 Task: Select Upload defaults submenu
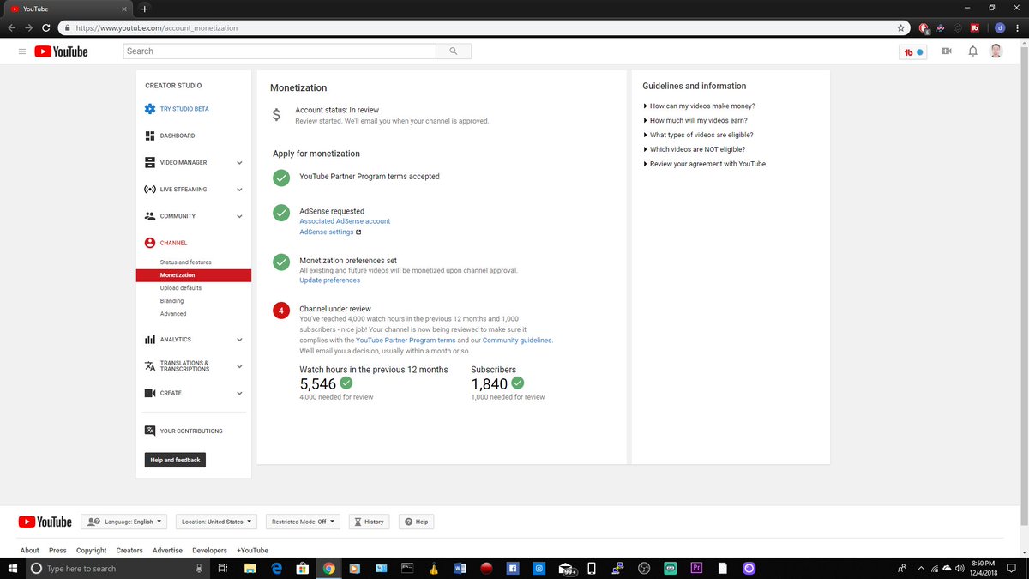180,288
